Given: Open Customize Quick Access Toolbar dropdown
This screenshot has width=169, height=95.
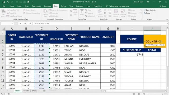Looking at the screenshot, I should 32,2.
